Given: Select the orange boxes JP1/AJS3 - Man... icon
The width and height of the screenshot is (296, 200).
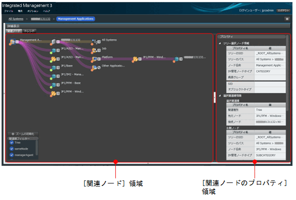Looking at the screenshot, I should tap(54, 59).
